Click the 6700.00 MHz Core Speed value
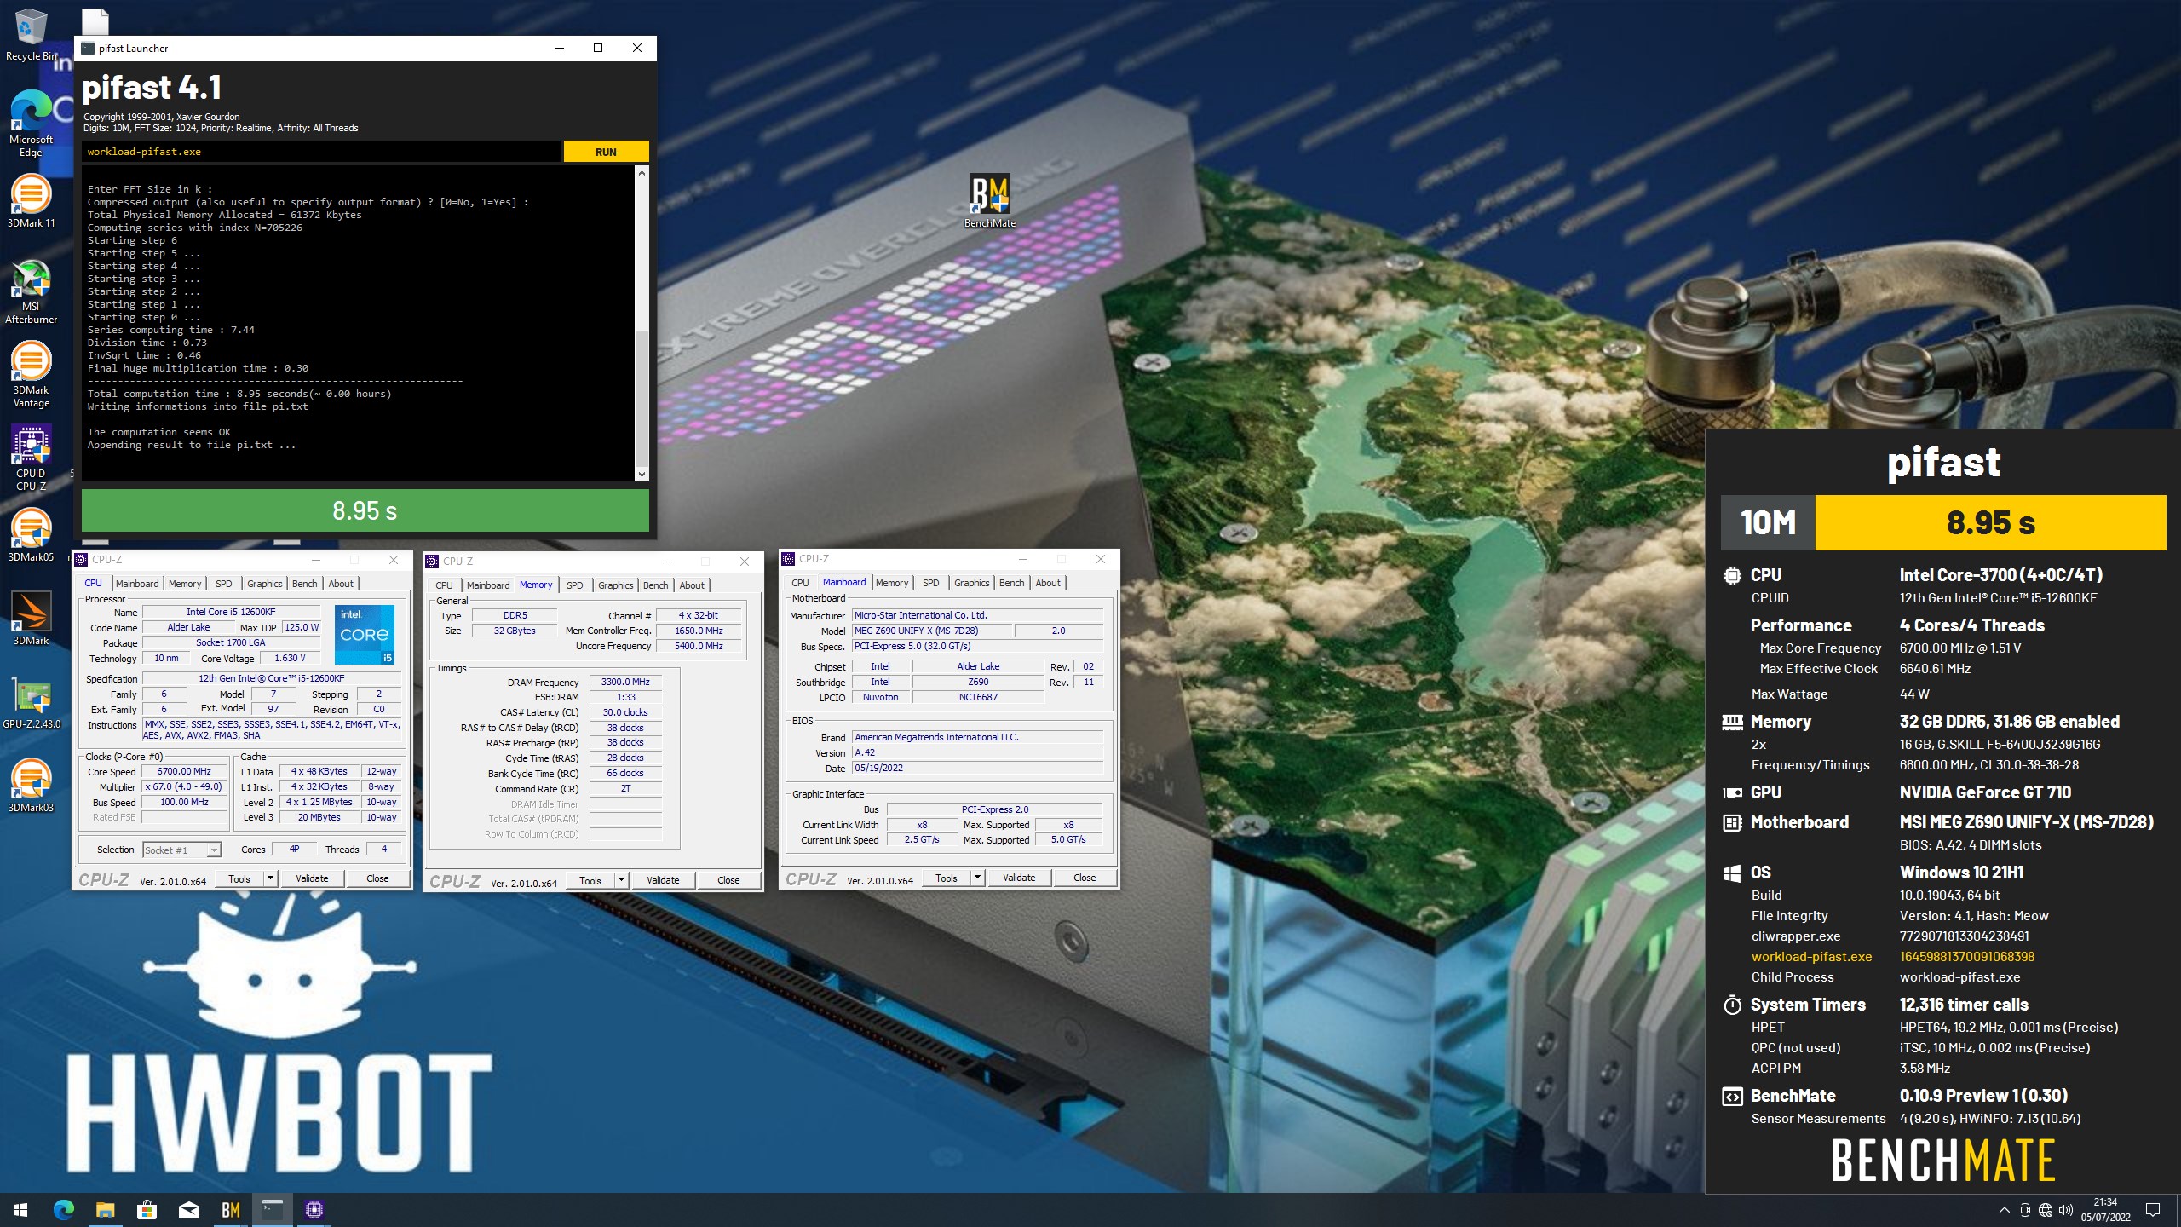 coord(184,771)
